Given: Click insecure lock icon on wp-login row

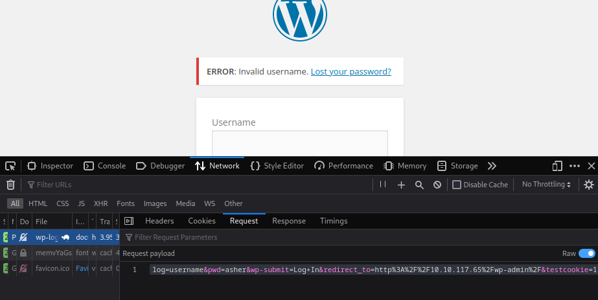Looking at the screenshot, I should 23,237.
